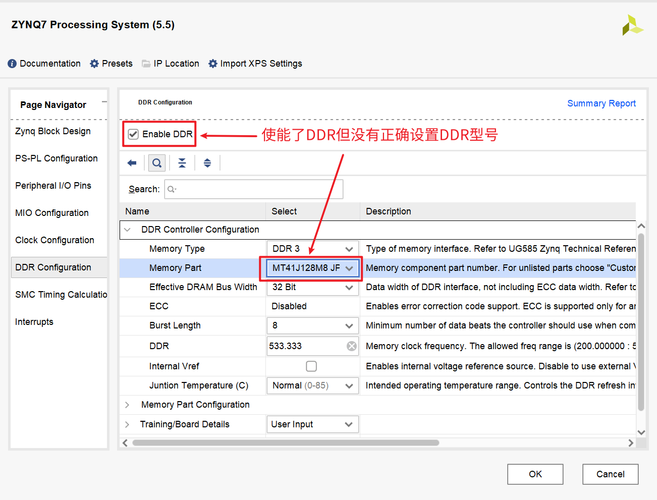Select the Burst Length row label
Screen dimensions: 657x500
click(175, 325)
